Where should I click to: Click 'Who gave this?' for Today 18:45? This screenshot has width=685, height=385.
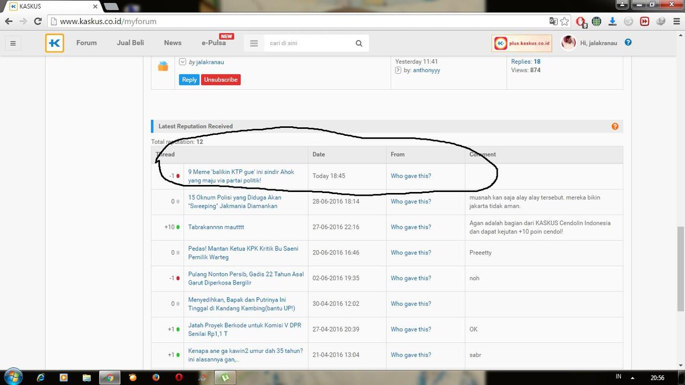[410, 176]
